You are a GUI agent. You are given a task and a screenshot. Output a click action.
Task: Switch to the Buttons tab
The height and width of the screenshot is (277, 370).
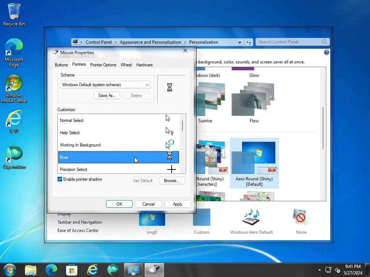(61, 65)
